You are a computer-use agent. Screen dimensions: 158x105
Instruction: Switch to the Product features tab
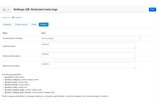pos(21,24)
